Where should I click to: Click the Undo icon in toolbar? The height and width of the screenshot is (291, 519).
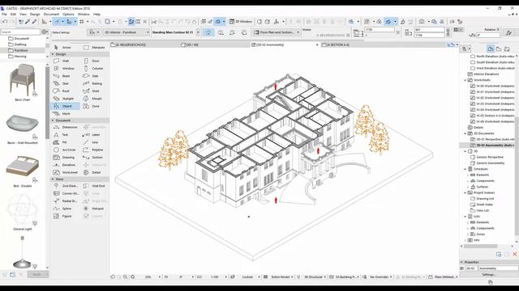point(5,22)
